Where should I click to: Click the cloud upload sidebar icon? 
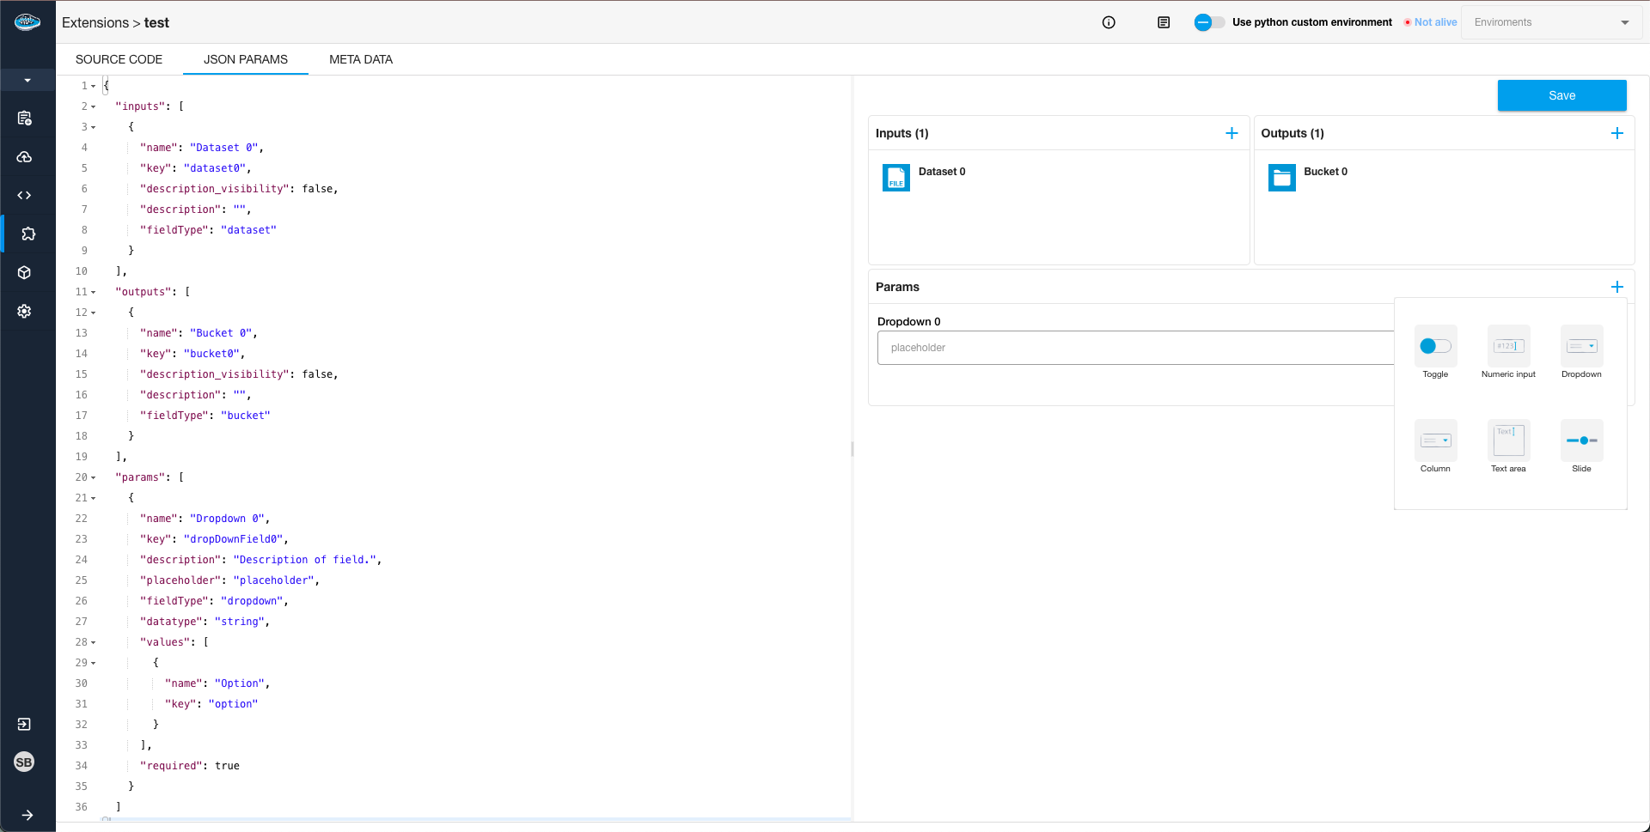point(24,157)
